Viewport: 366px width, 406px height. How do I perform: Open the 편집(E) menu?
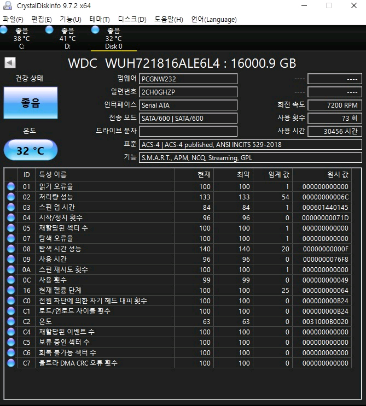tap(42, 20)
